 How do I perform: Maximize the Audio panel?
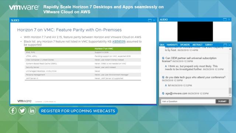[x=225, y=20]
